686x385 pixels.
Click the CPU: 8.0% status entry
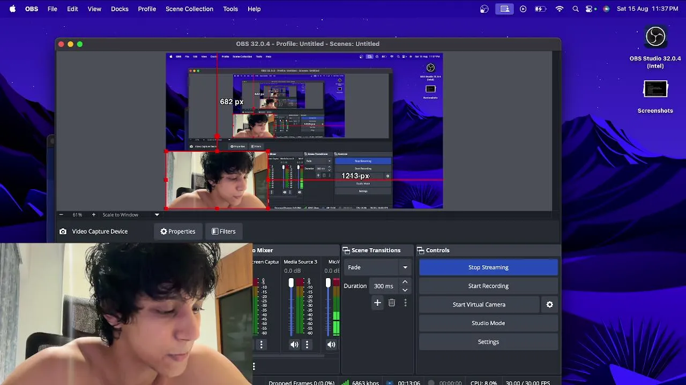coord(483,383)
